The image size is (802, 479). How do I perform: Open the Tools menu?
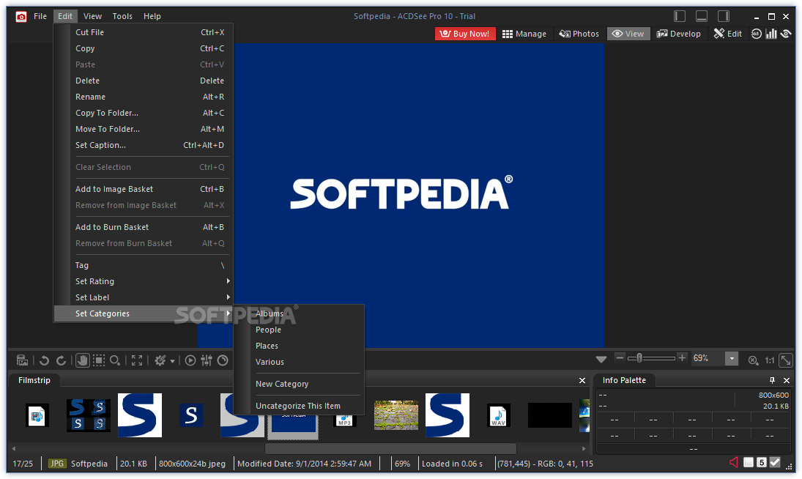[x=122, y=16]
